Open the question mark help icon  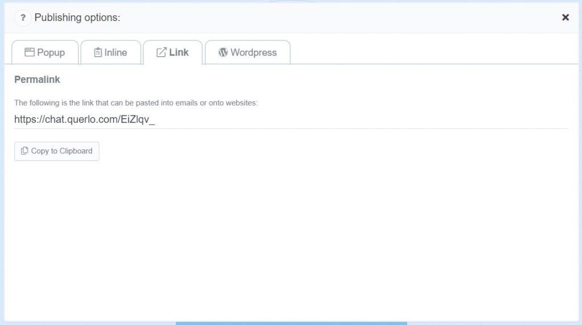[x=23, y=18]
